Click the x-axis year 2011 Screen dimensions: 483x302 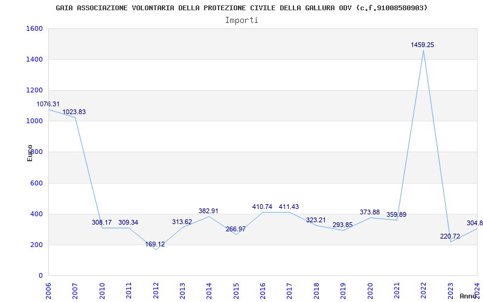129,291
